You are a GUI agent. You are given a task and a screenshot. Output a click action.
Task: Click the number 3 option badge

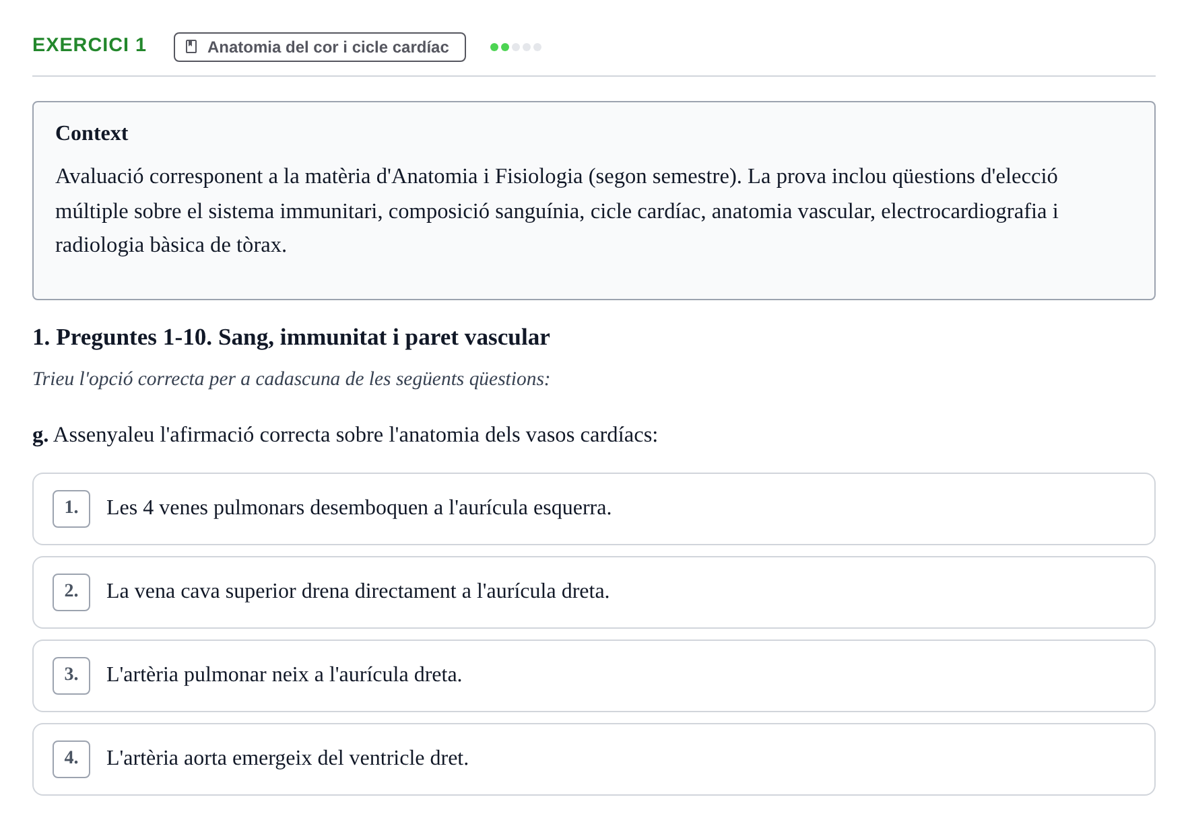tap(71, 676)
